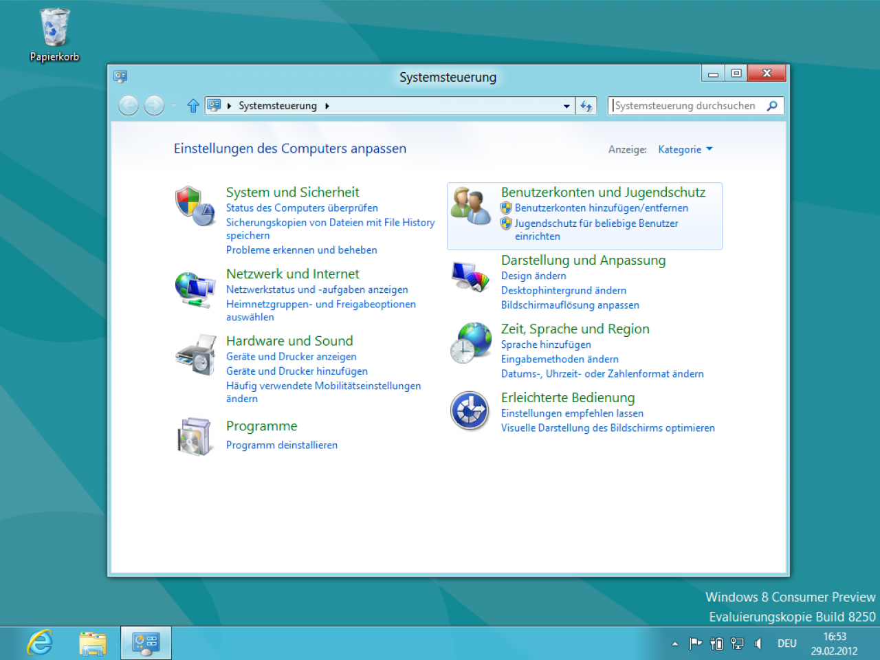Click Probleme erkennen und beheben
The width and height of the screenshot is (880, 660).
pos(301,250)
